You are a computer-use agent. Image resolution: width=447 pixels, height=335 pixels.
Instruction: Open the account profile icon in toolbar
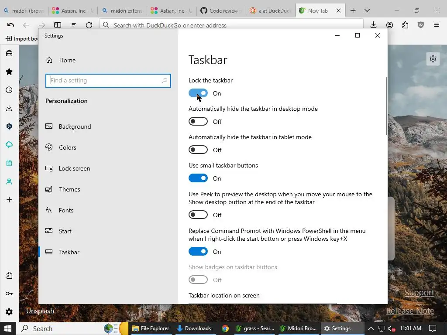[x=389, y=25]
